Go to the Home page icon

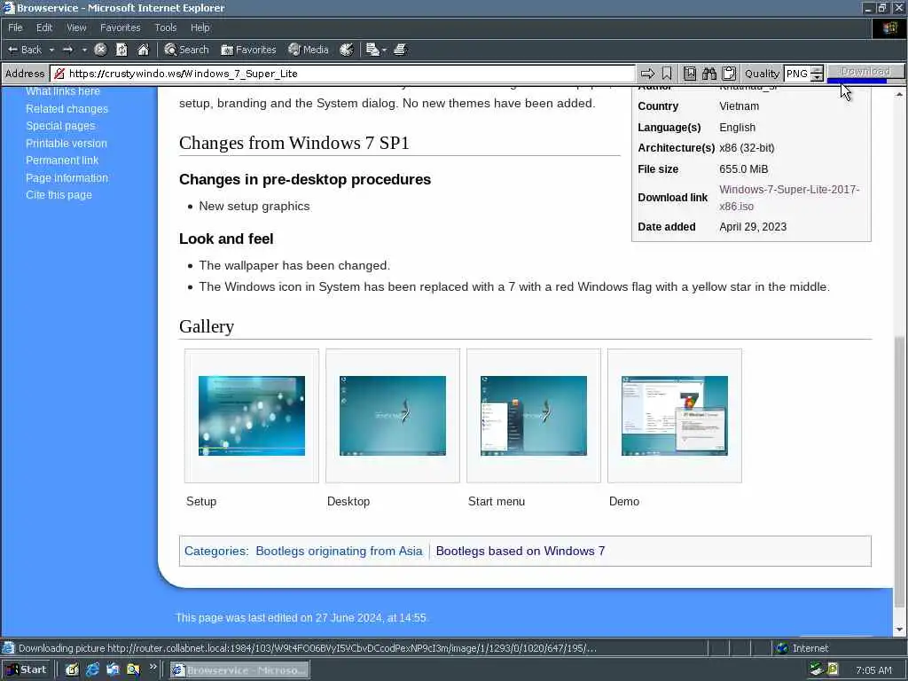click(x=143, y=50)
